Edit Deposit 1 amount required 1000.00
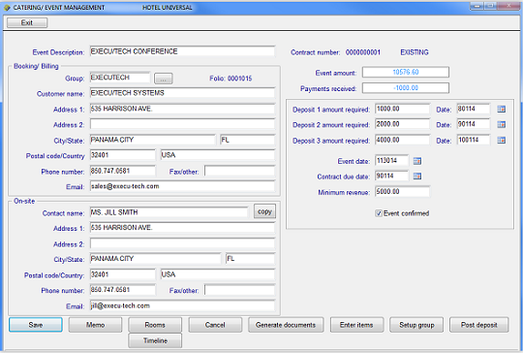 click(x=402, y=109)
